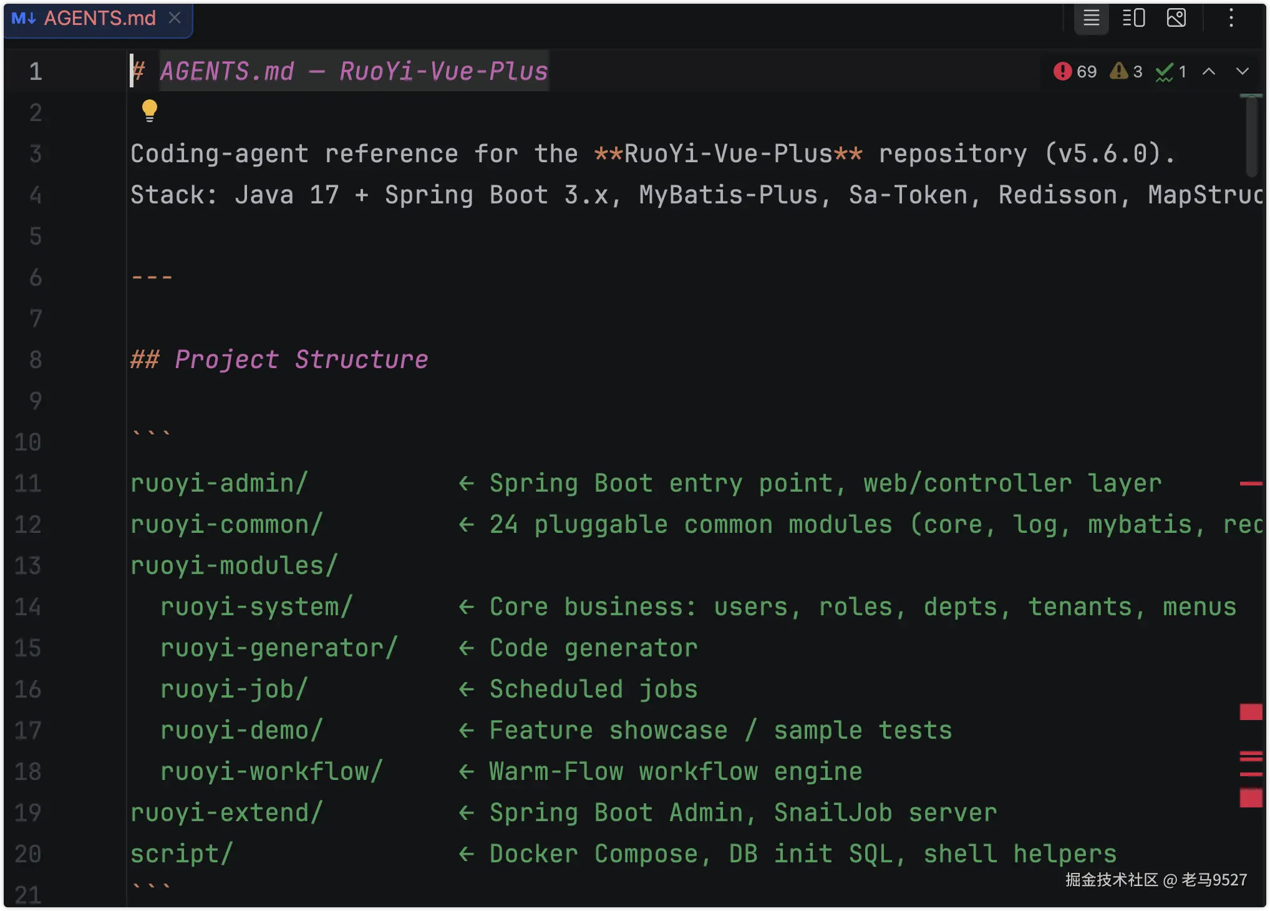
Task: Click the red error indicator showing 69
Action: 1074,71
